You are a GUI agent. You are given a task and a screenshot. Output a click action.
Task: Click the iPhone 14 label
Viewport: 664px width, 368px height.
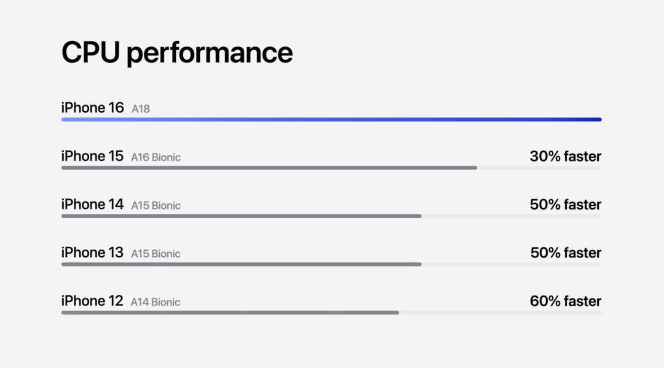click(92, 204)
